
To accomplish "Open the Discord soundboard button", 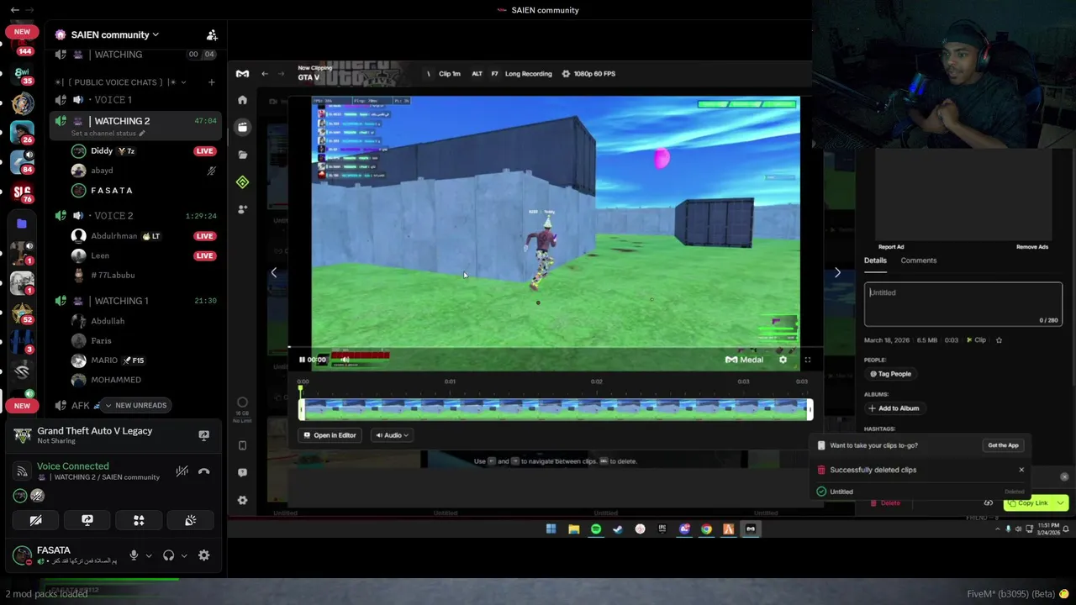I will [191, 521].
